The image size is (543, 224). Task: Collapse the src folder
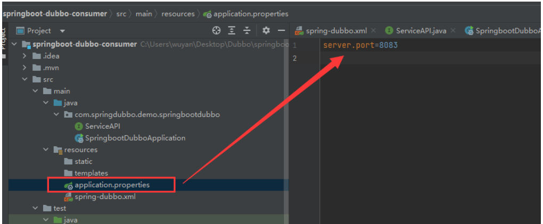click(24, 80)
